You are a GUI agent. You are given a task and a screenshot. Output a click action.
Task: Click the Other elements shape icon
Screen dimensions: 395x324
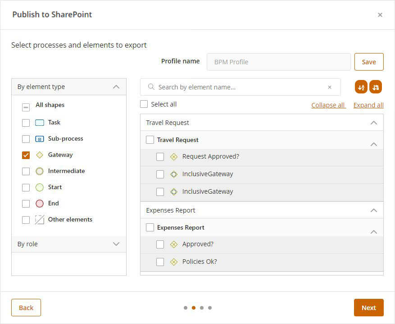pos(40,220)
